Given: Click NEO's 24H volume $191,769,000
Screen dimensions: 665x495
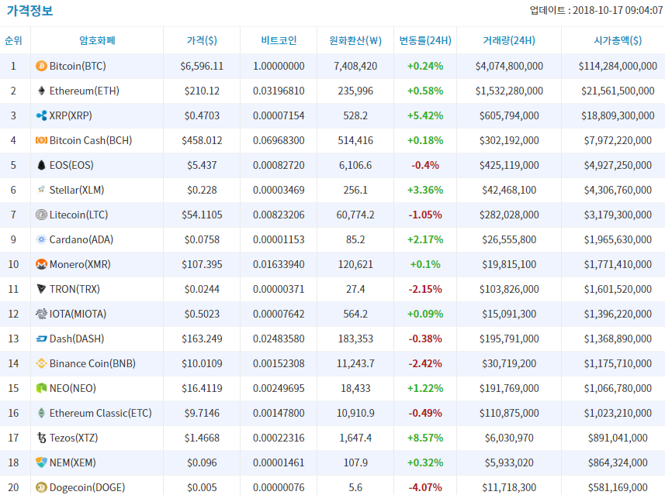Looking at the screenshot, I should [x=509, y=388].
